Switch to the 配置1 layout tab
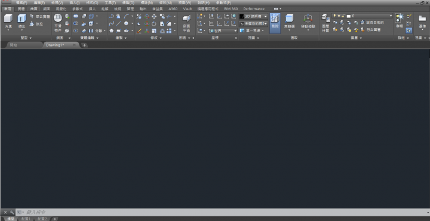Viewport: 430px width, 221px height. click(26, 219)
